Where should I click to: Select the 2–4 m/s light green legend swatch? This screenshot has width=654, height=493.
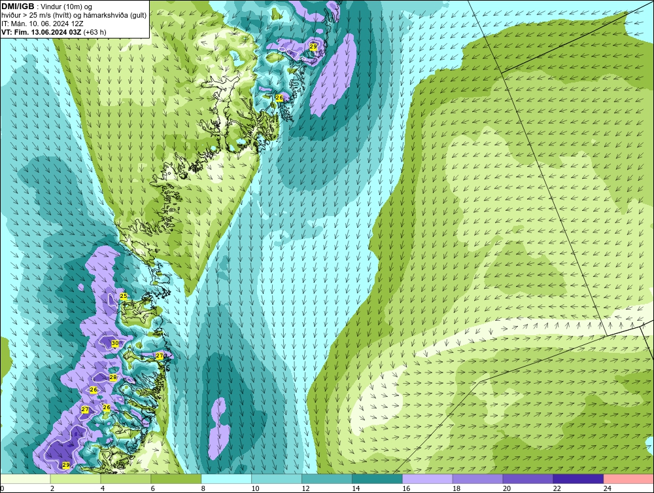tap(75, 479)
